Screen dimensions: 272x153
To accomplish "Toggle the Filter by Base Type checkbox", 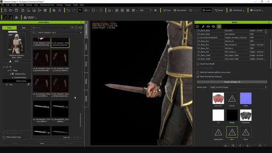I will (4, 137).
